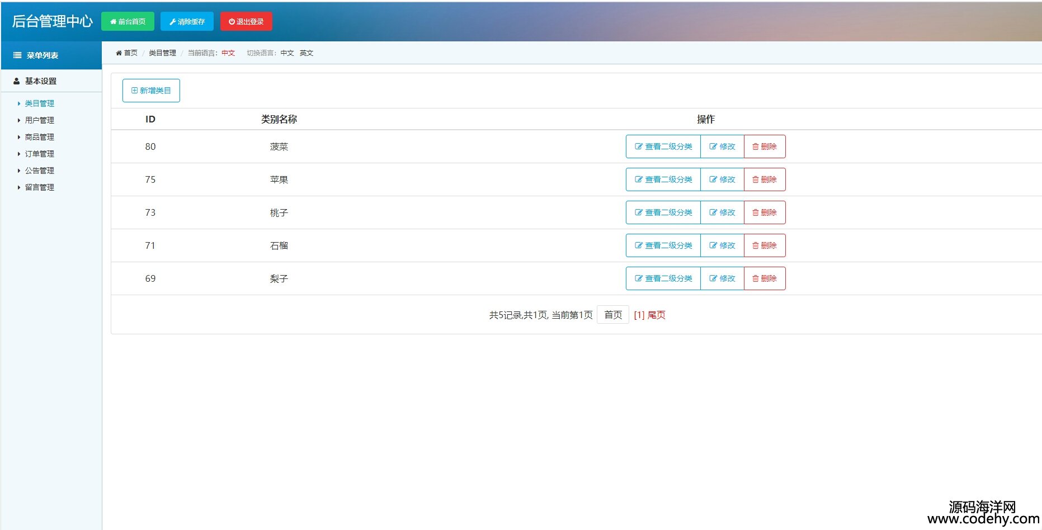The height and width of the screenshot is (530, 1042).
Task: Open 留言管理 in the sidebar
Action: (40, 187)
